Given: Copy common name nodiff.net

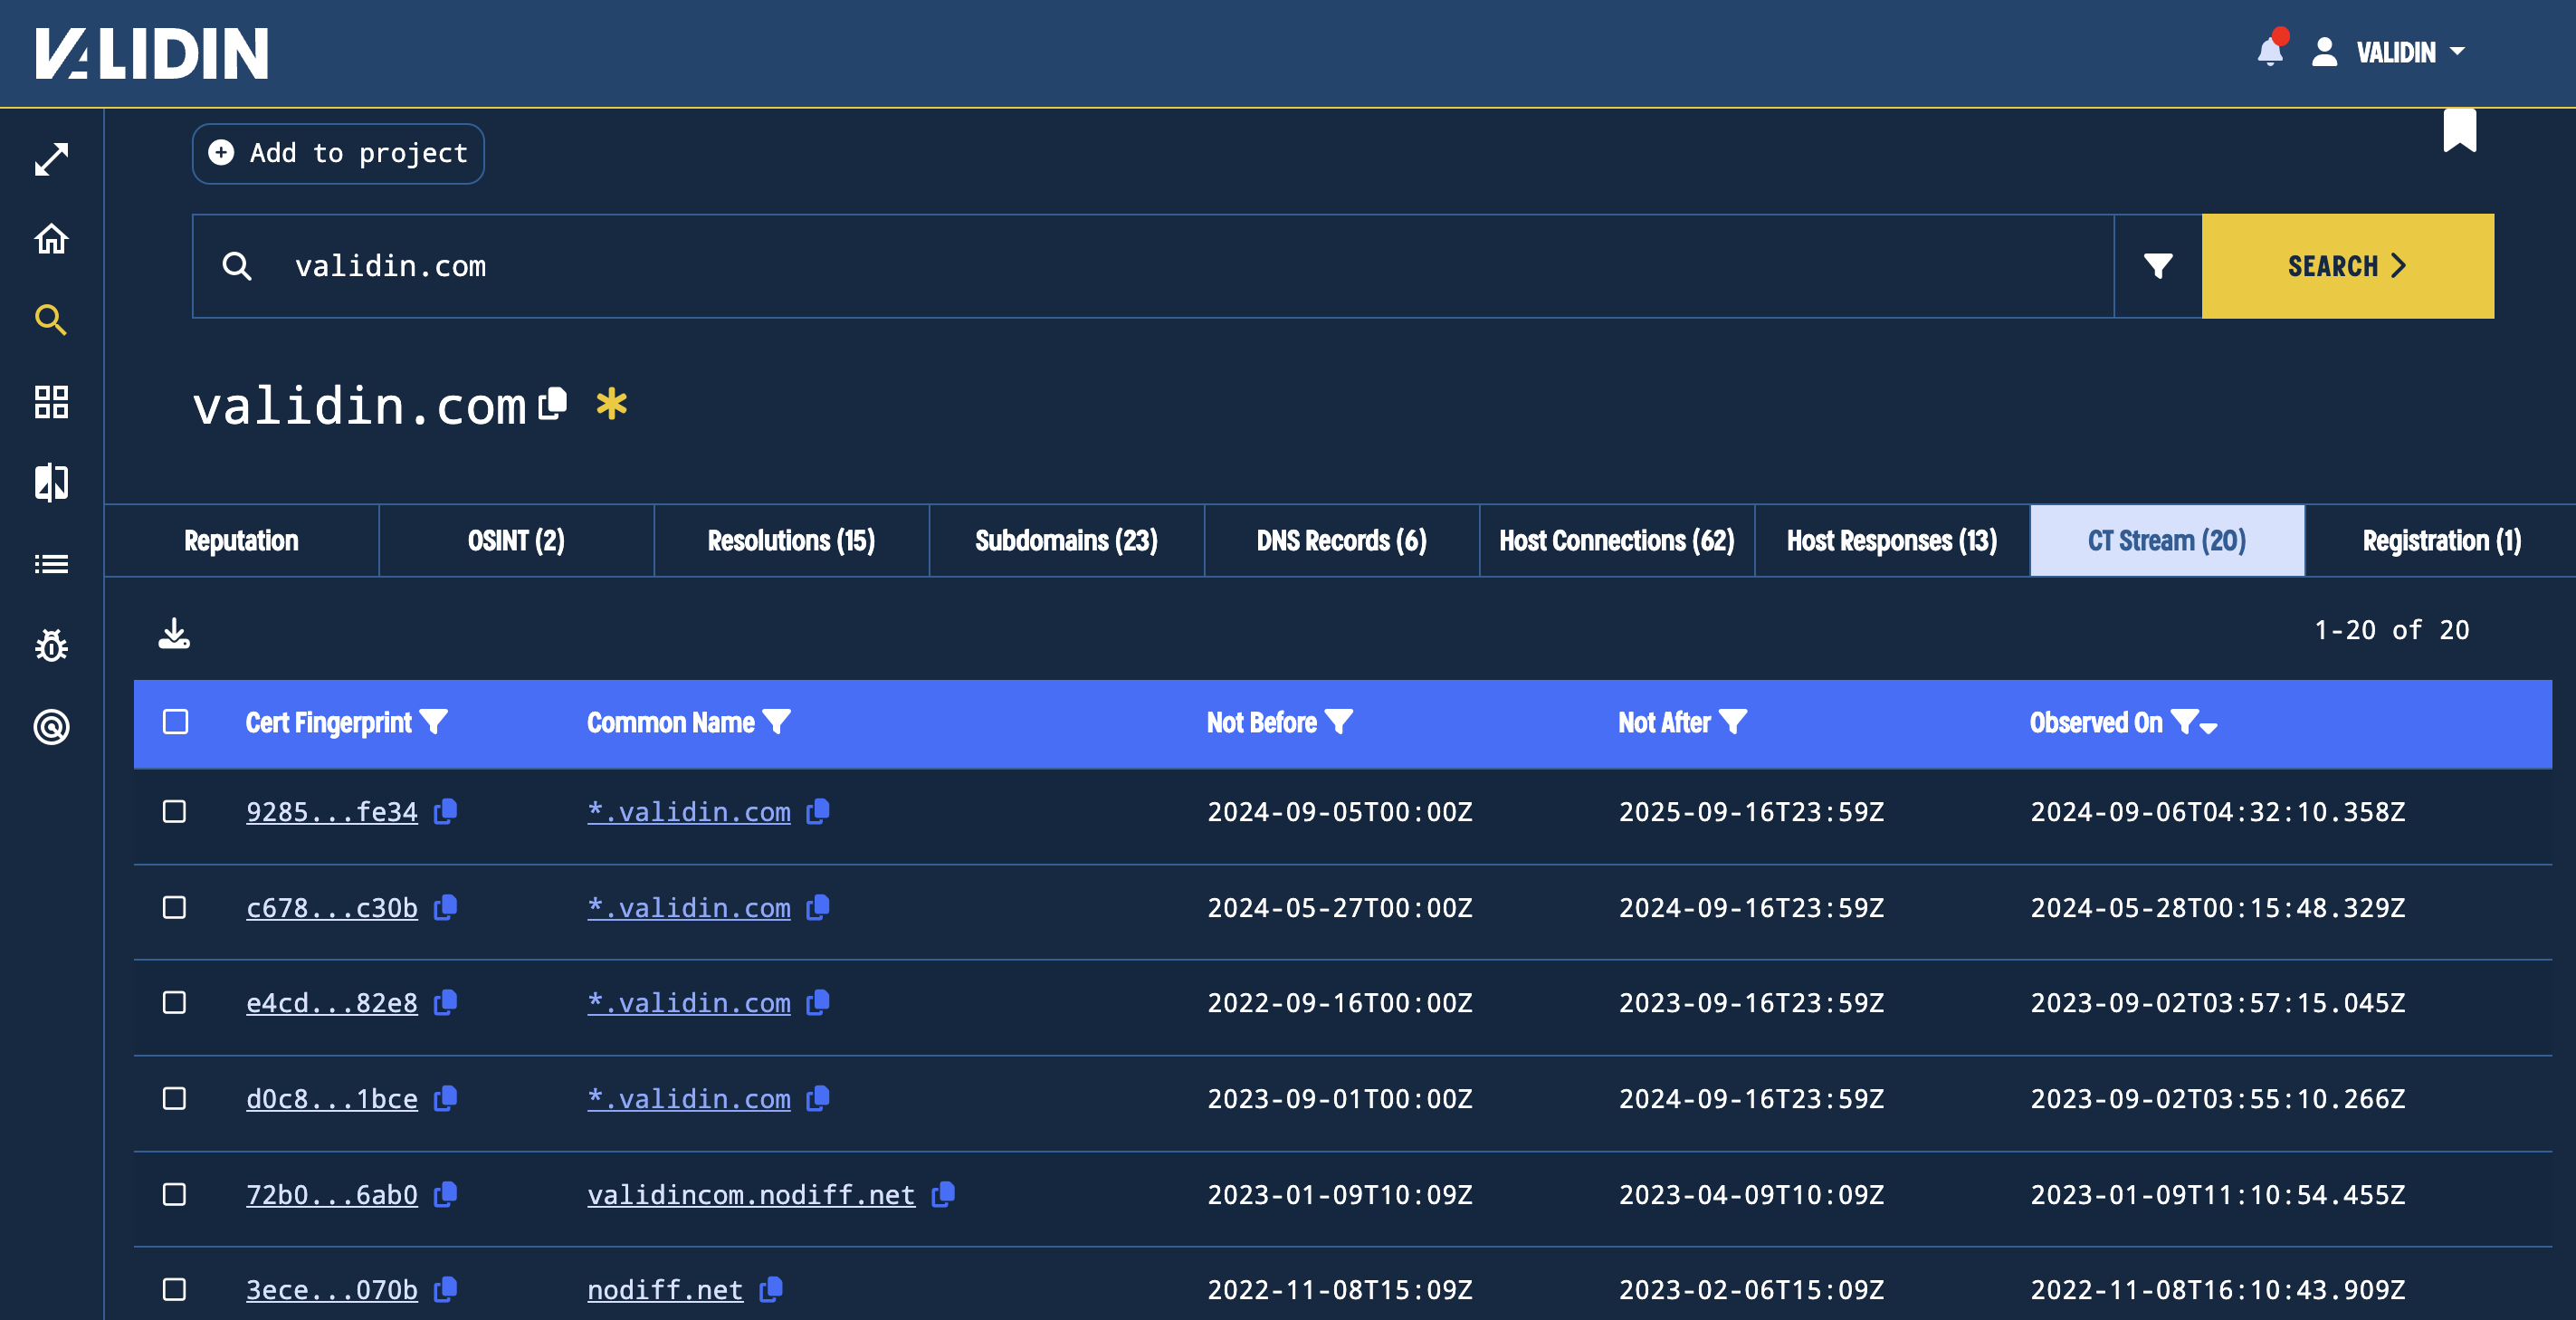Looking at the screenshot, I should (x=771, y=1289).
